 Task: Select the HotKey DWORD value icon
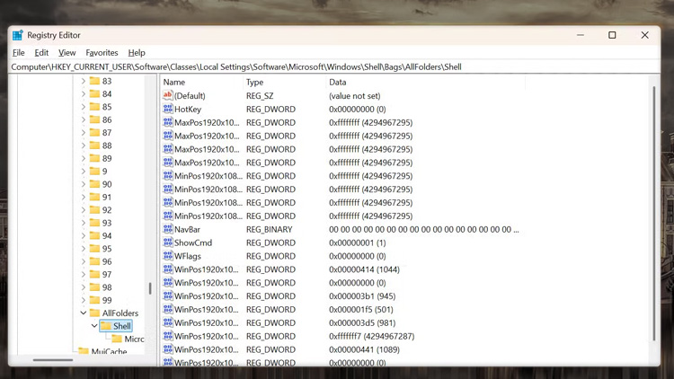[168, 109]
